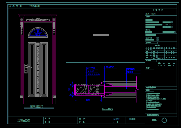Click the 成品门编号 field in the side panel

coord(161,14)
